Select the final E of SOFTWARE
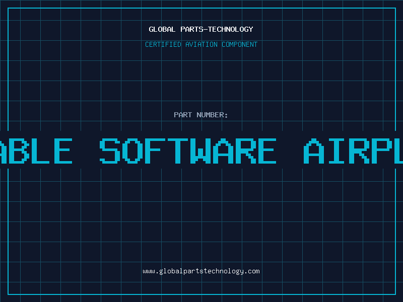The image size is (403, 302). pyautogui.click(x=265, y=151)
